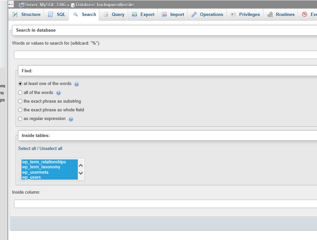This screenshot has height=240, width=317.
Task: Click the Privileges key icon
Action: coord(233,14)
